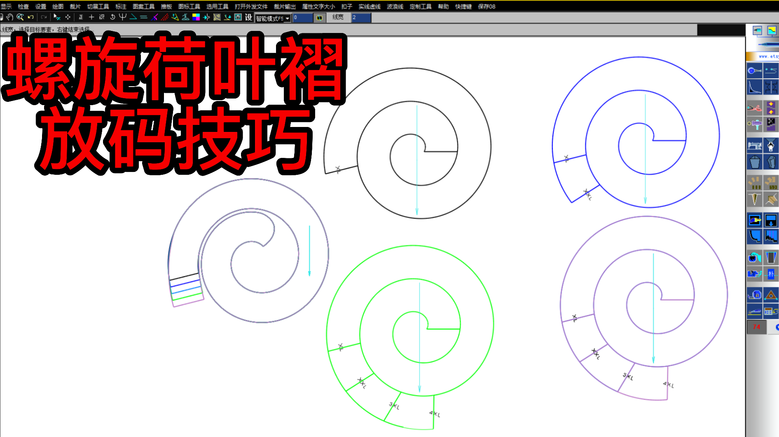Screen dimensions: 779x437
Task: Click 裁片输出 menu item
Action: 285,6
